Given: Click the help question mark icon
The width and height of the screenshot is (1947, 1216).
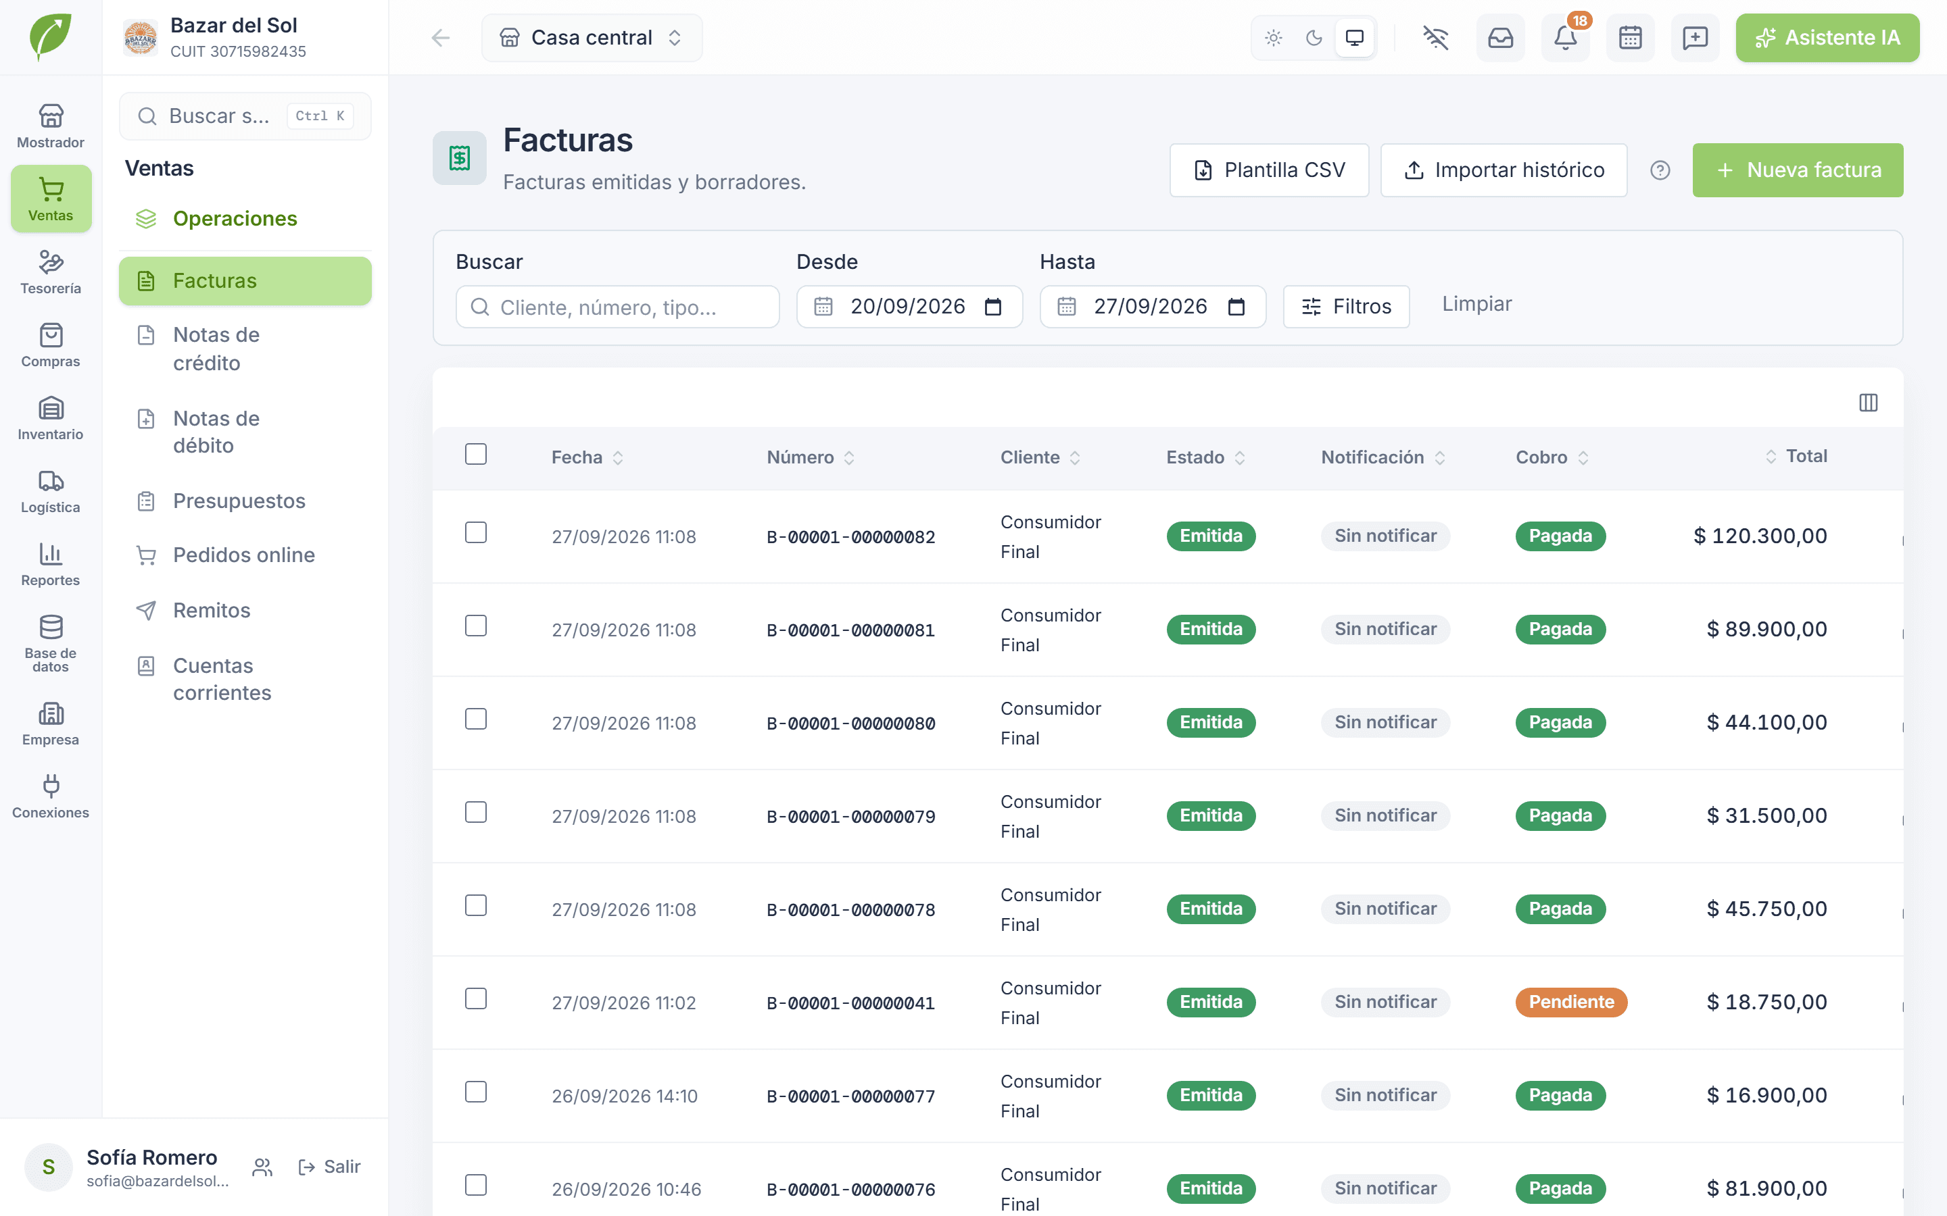Looking at the screenshot, I should (1660, 170).
